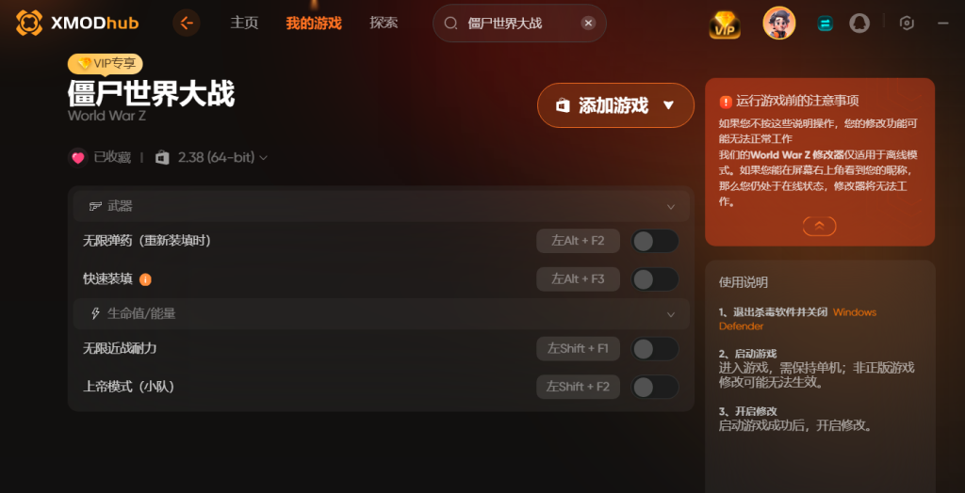Open the hexagon settings icon
Screen dimensions: 965x493
pyautogui.click(x=907, y=24)
